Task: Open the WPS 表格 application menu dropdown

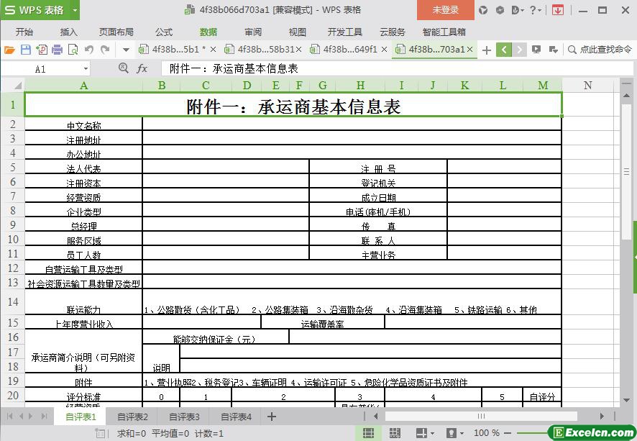Action: [x=75, y=10]
